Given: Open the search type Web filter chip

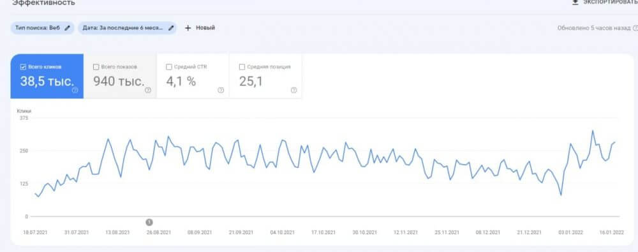Looking at the screenshot, I should click(42, 28).
